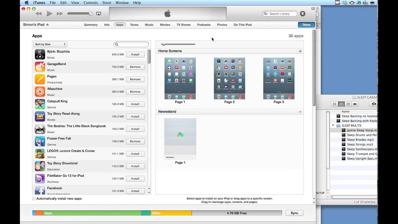Open the File menu
Screen dimensions: 398x224
pyautogui.click(x=53, y=2)
